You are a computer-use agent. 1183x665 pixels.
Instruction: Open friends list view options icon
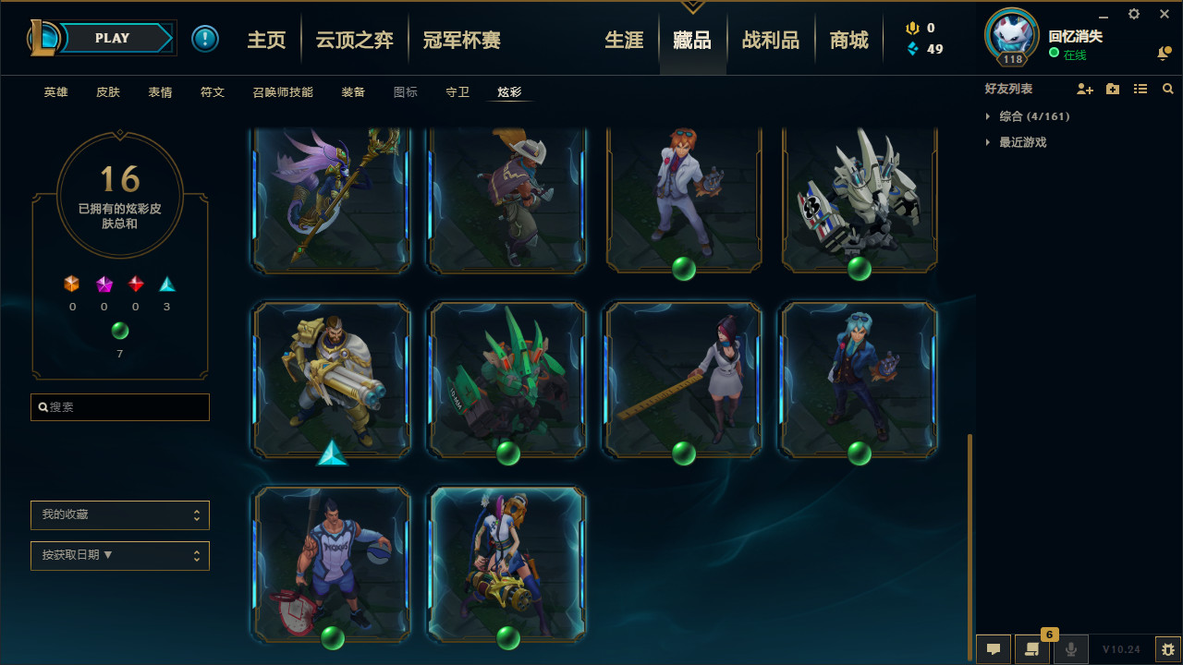1140,89
